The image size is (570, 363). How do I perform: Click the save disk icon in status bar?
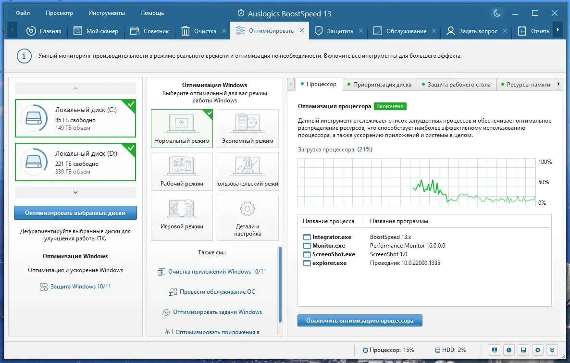click(523, 350)
